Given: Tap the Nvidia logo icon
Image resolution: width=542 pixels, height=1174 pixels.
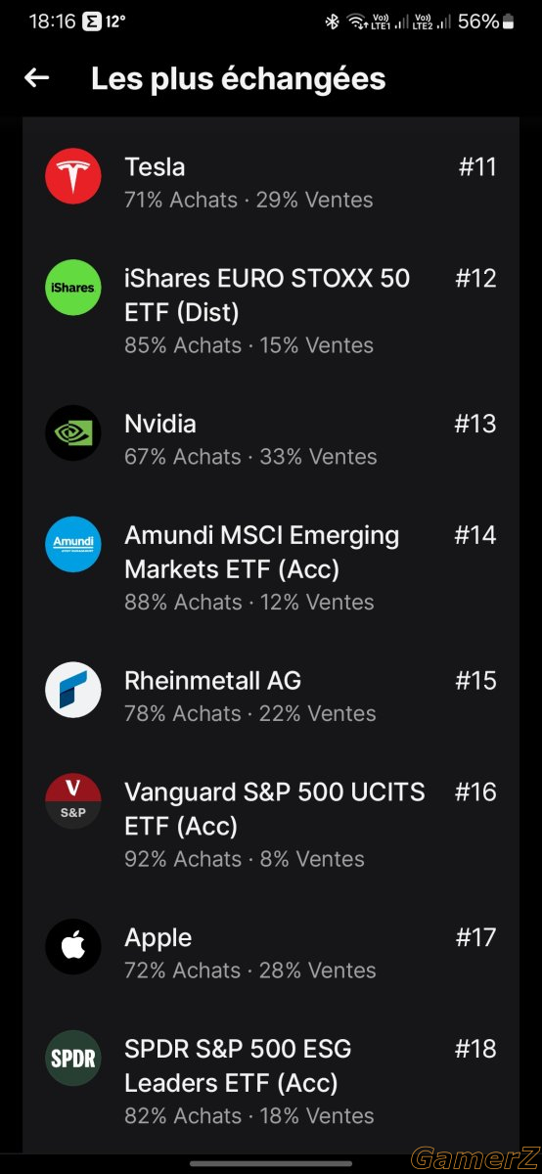Looking at the screenshot, I should pyautogui.click(x=73, y=432).
